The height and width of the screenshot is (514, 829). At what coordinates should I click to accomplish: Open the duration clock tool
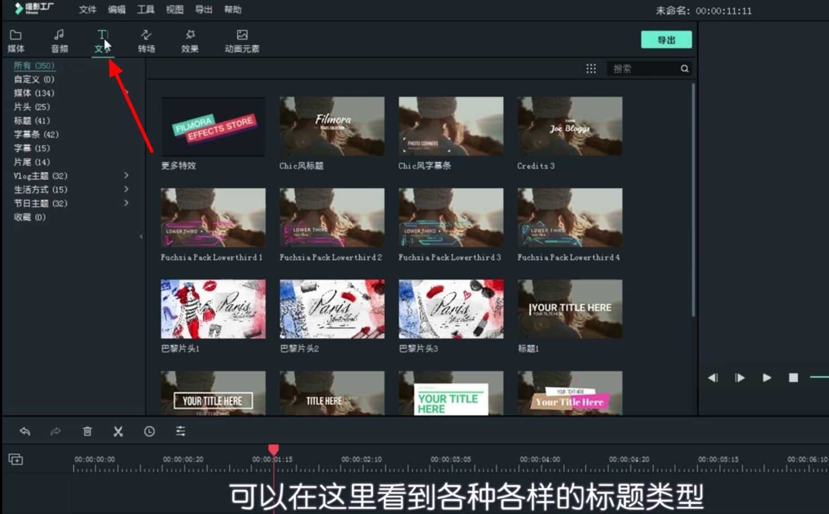149,431
